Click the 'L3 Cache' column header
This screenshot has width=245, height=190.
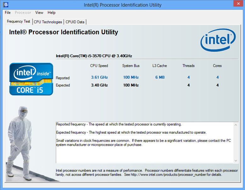point(160,66)
